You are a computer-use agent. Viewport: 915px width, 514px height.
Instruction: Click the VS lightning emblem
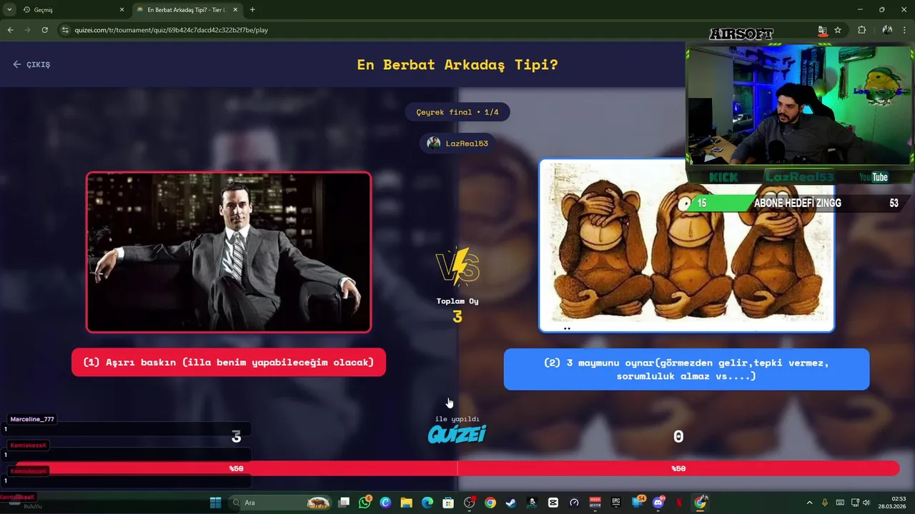(457, 266)
